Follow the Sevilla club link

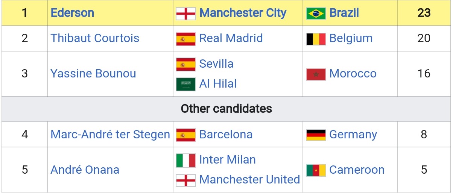point(216,64)
